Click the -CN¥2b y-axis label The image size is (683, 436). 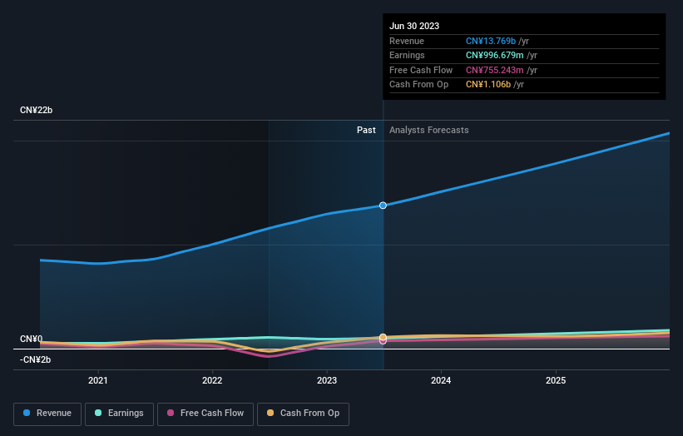point(35,359)
